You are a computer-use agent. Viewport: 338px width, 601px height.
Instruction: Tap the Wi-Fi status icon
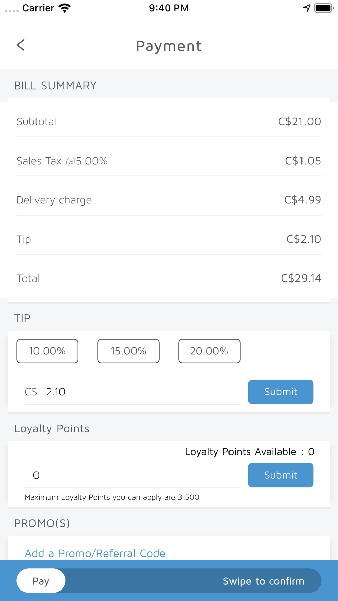click(x=64, y=8)
